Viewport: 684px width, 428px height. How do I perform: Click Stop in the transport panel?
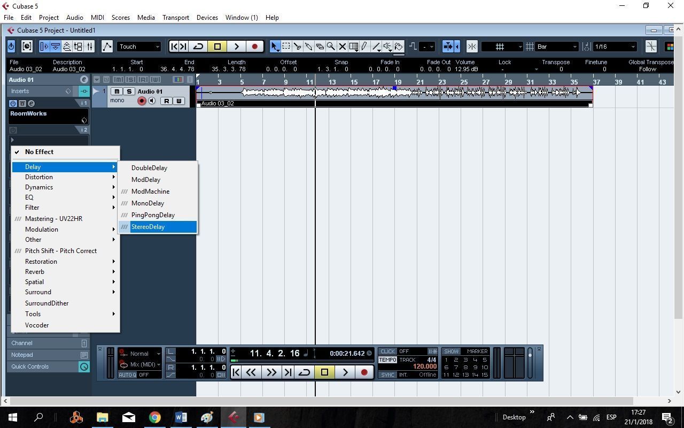tap(324, 372)
